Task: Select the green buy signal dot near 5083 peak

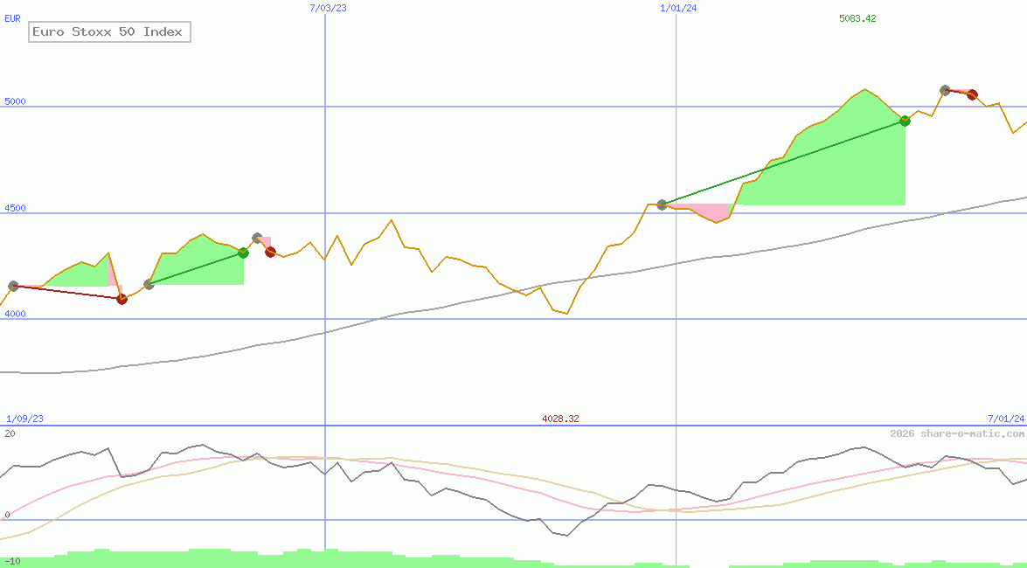Action: pos(905,121)
